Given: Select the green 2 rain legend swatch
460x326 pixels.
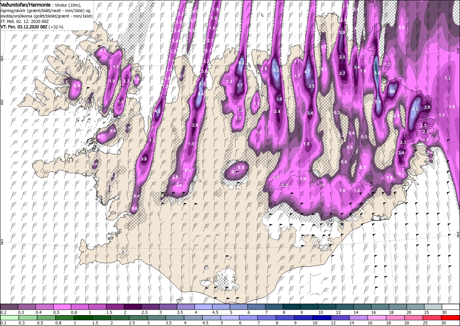Looking at the screenshot, I should point(119,318).
